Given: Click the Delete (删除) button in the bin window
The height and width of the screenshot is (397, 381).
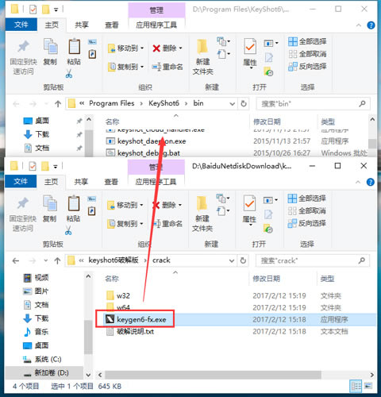Looking at the screenshot, I should click(167, 48).
